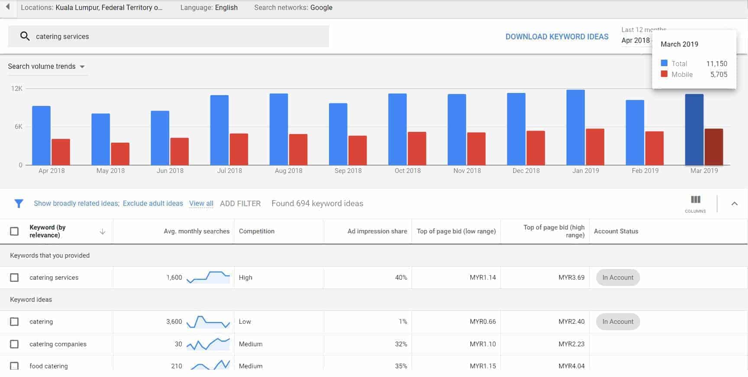Collapse the keyword table chevron
Viewport: 748px width, 377px height.
pos(735,204)
